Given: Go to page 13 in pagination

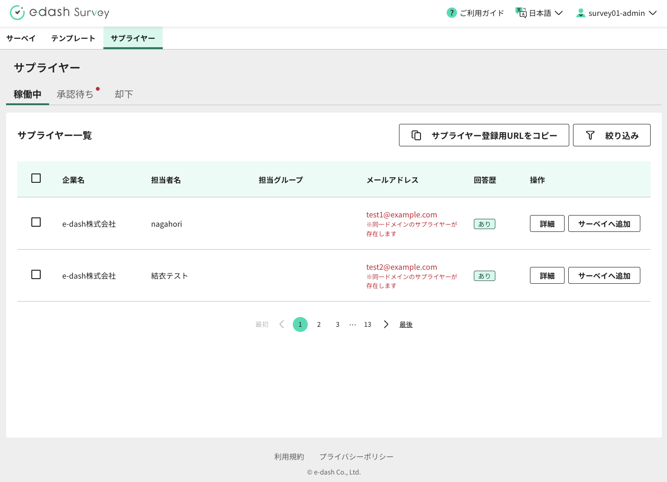Looking at the screenshot, I should [x=368, y=324].
